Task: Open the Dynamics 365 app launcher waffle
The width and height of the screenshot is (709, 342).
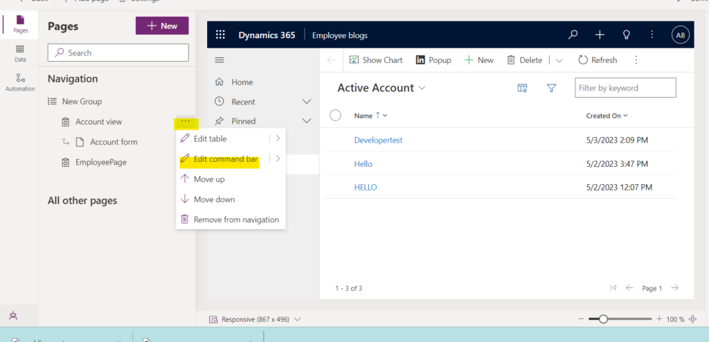Action: click(x=220, y=35)
